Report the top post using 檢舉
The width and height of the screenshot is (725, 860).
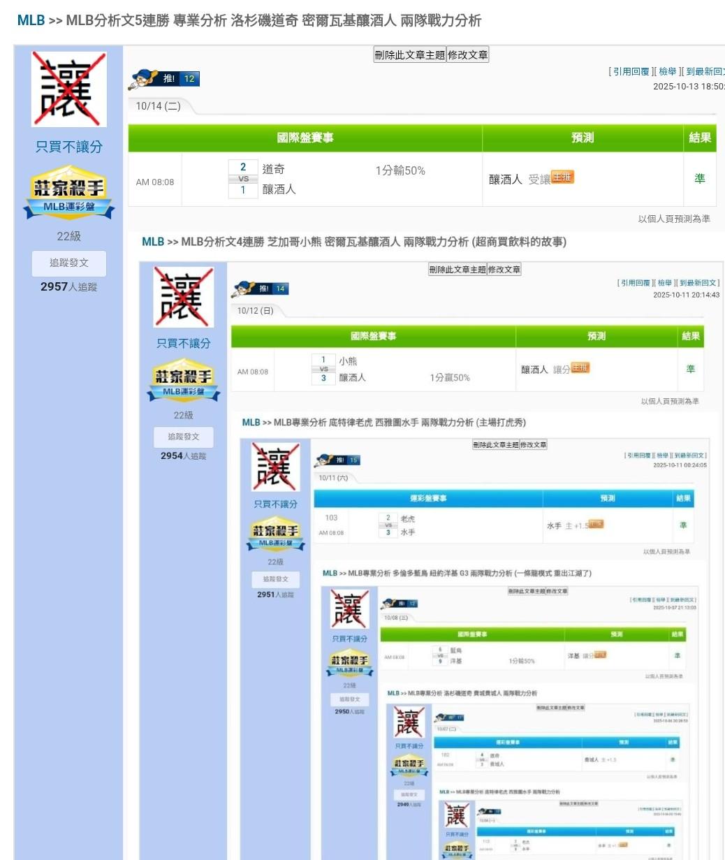[668, 71]
